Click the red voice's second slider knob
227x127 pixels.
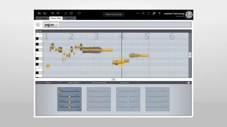tap(99, 97)
